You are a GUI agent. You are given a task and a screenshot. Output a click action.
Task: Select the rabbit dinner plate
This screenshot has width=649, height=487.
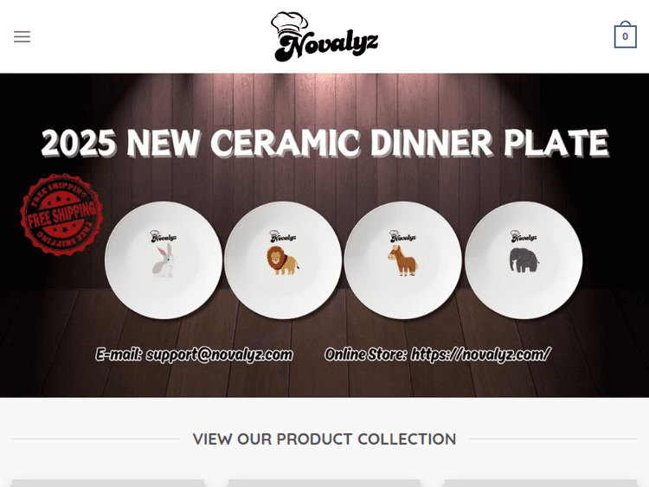coord(164,260)
